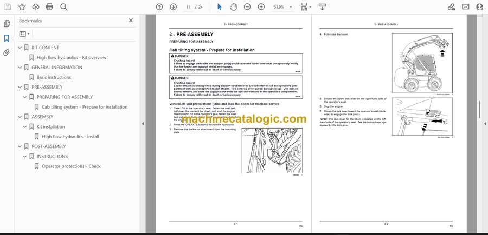Open the bookmarks panel icon
488x235 pixels.
click(7, 38)
